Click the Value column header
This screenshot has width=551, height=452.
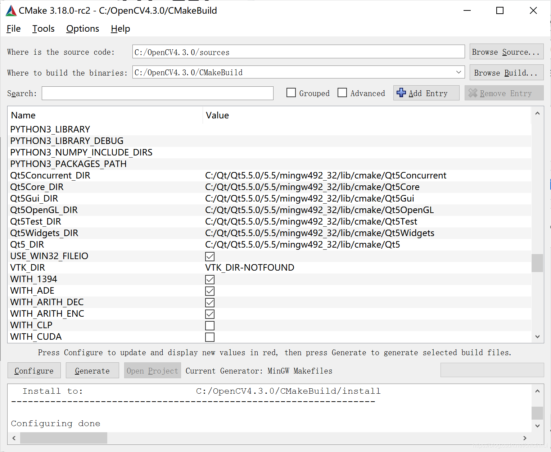(x=367, y=115)
